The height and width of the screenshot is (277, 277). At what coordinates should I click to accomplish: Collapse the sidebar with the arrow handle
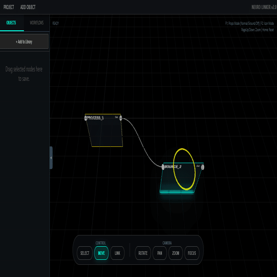point(51,158)
